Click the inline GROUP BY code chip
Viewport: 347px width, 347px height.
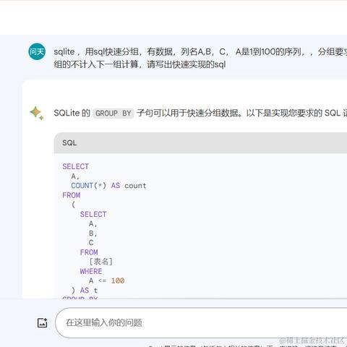pyautogui.click(x=113, y=113)
